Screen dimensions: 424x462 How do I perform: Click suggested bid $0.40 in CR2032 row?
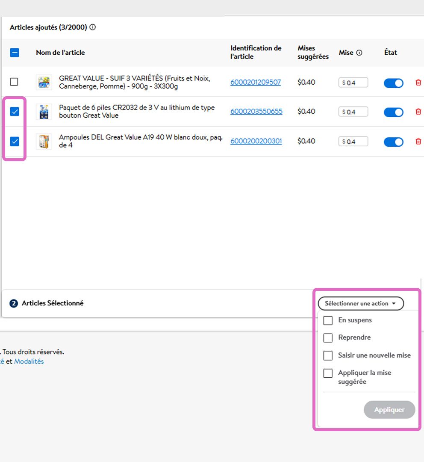pyautogui.click(x=306, y=111)
